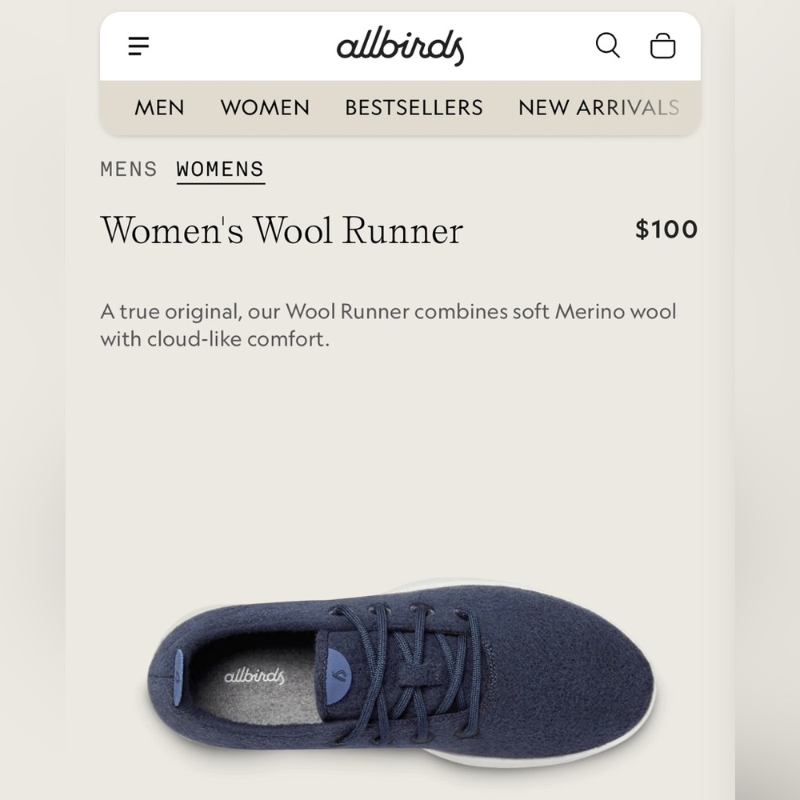This screenshot has height=800, width=800.
Task: Click the Women's Wool Runner title
Action: click(x=282, y=230)
